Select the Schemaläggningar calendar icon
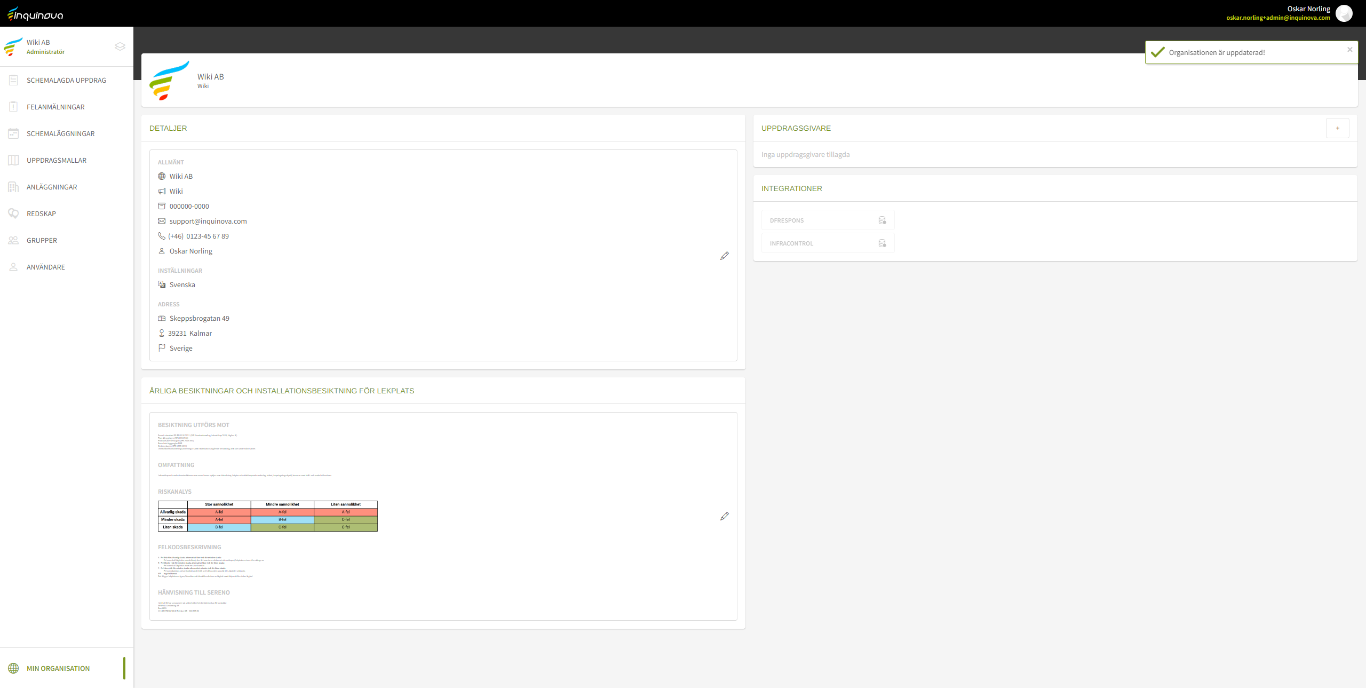This screenshot has height=688, width=1366. click(x=13, y=133)
